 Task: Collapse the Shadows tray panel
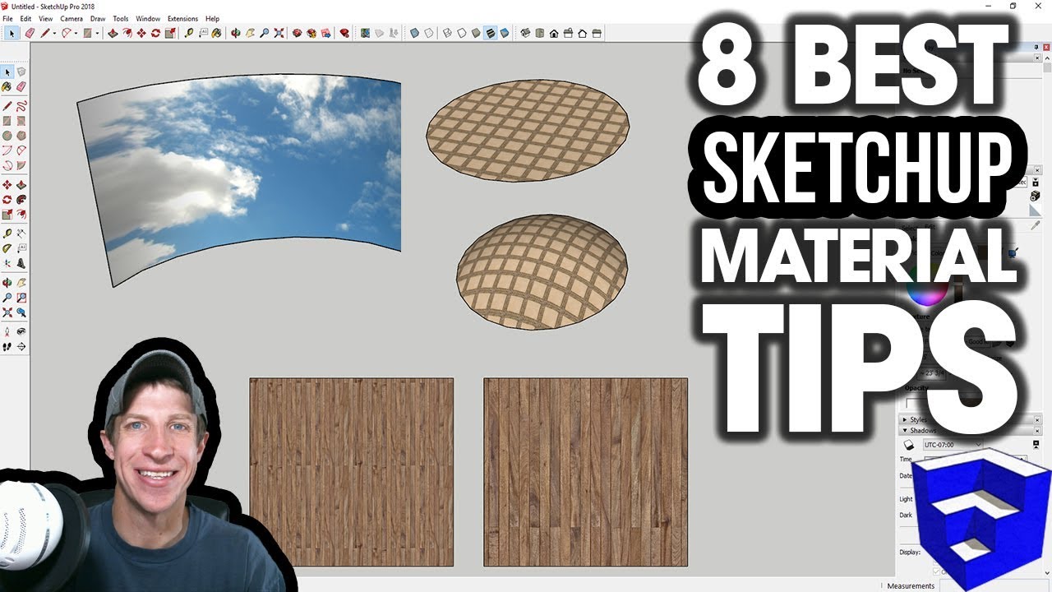(907, 430)
